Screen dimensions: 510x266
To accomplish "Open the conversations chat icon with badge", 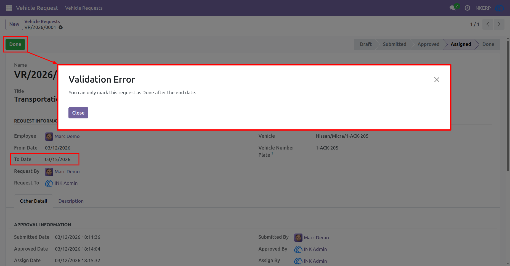I will point(453,8).
